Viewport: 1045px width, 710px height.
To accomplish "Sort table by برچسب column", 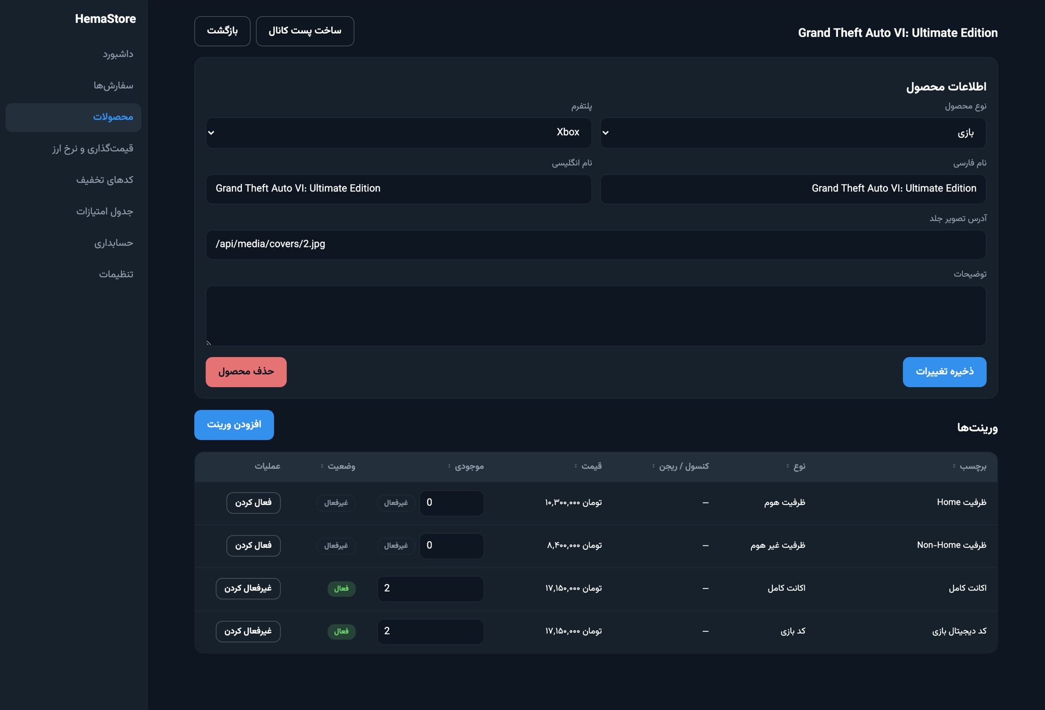I will (970, 466).
